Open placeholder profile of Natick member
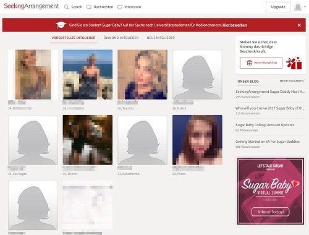This screenshot has width=309, height=235. 197,74
